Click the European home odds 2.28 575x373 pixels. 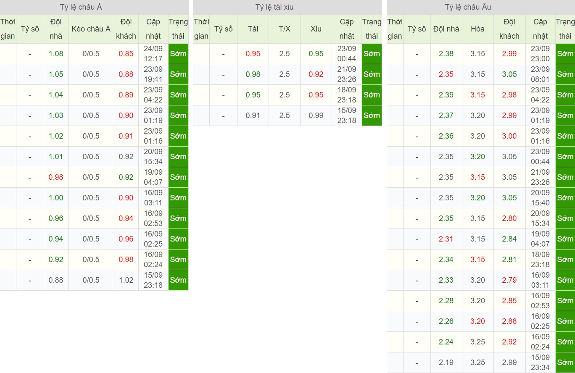[x=446, y=301]
